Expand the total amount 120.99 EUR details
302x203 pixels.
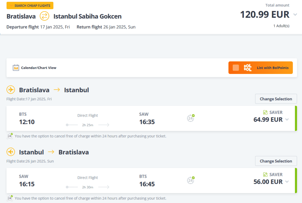click(295, 15)
